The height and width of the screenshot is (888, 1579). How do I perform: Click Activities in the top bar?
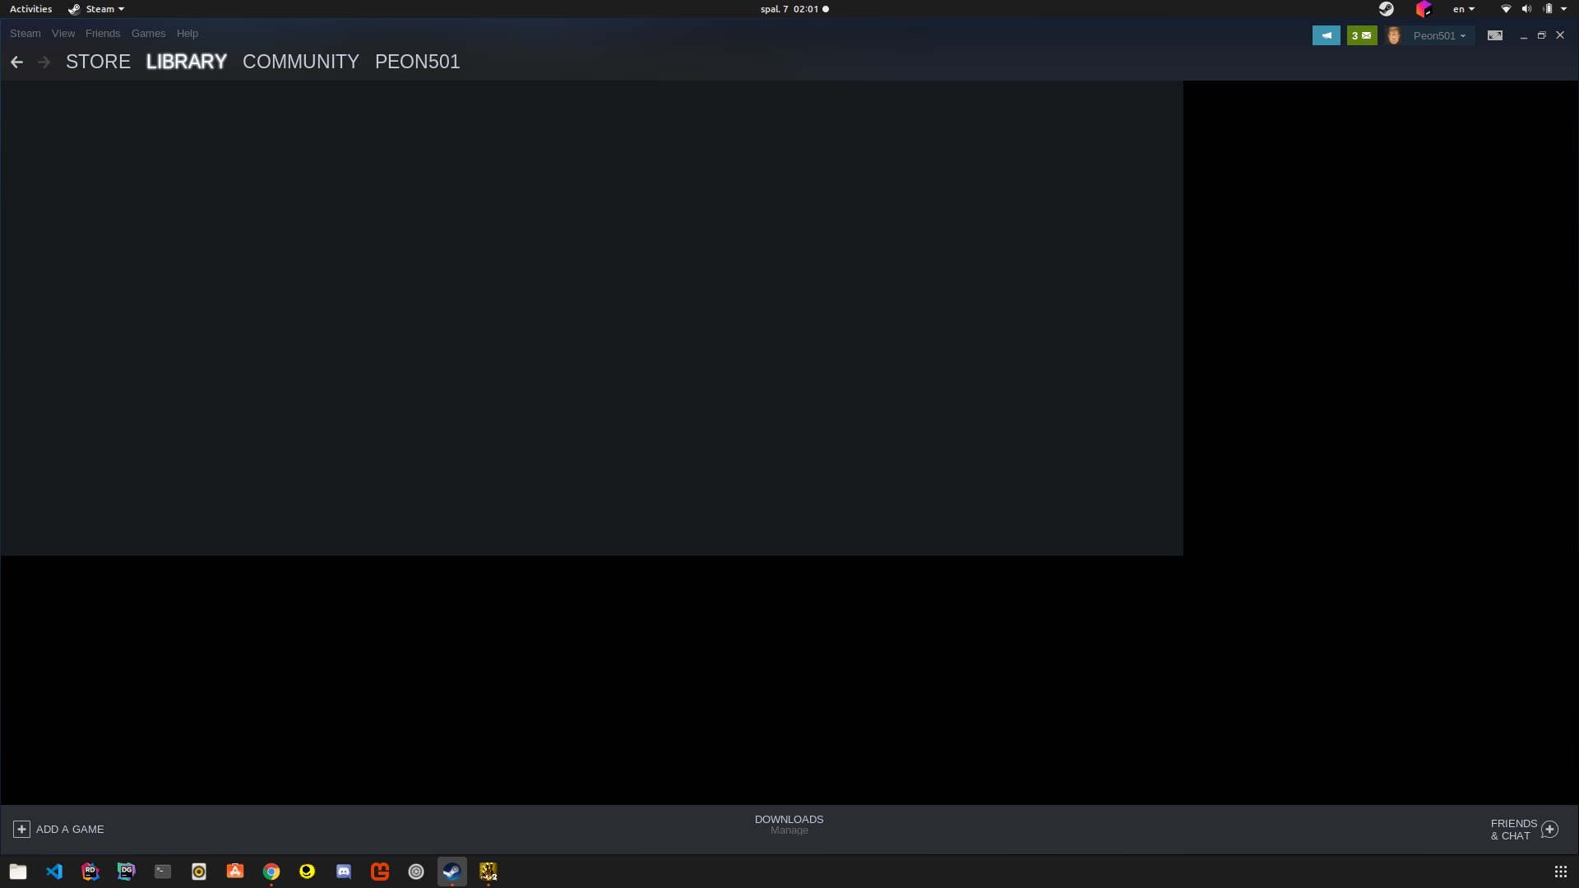(30, 9)
